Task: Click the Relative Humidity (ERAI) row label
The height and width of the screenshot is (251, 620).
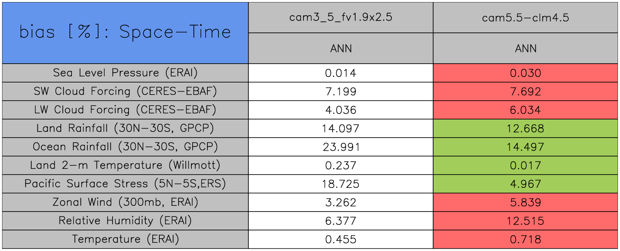Action: coord(125,221)
